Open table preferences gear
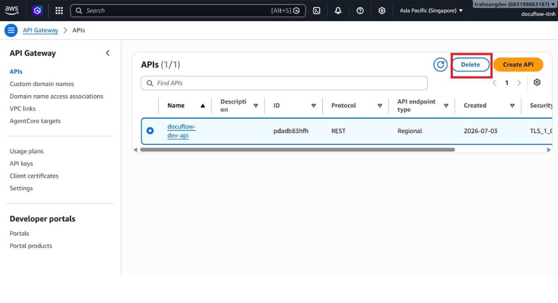Screen dimensions: 558x303 537,82
